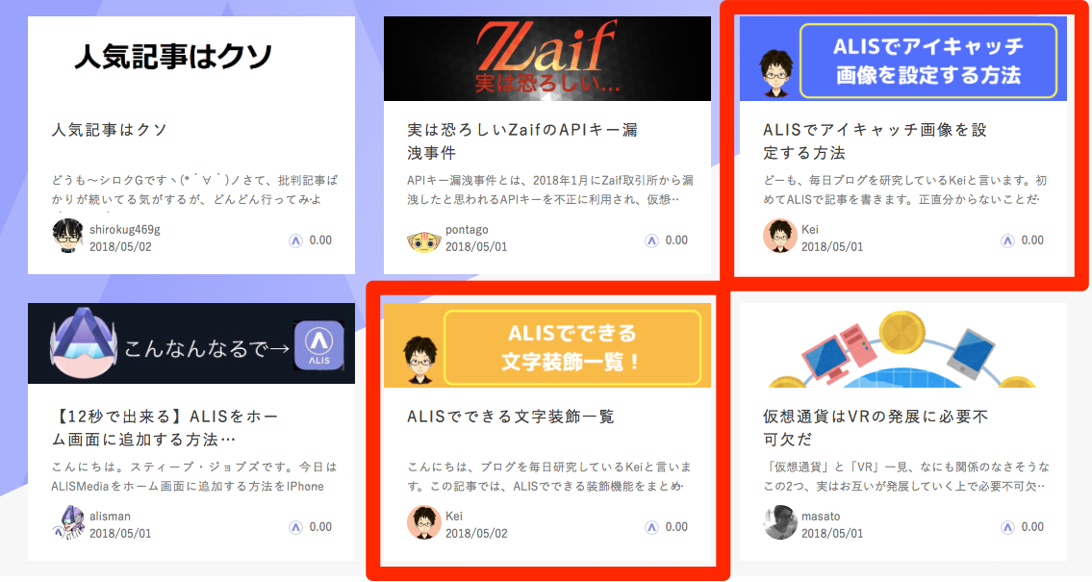Image resolution: width=1092 pixels, height=582 pixels.
Task: Click Kei's avatar on the 文字装飾 article
Action: pyautogui.click(x=424, y=523)
